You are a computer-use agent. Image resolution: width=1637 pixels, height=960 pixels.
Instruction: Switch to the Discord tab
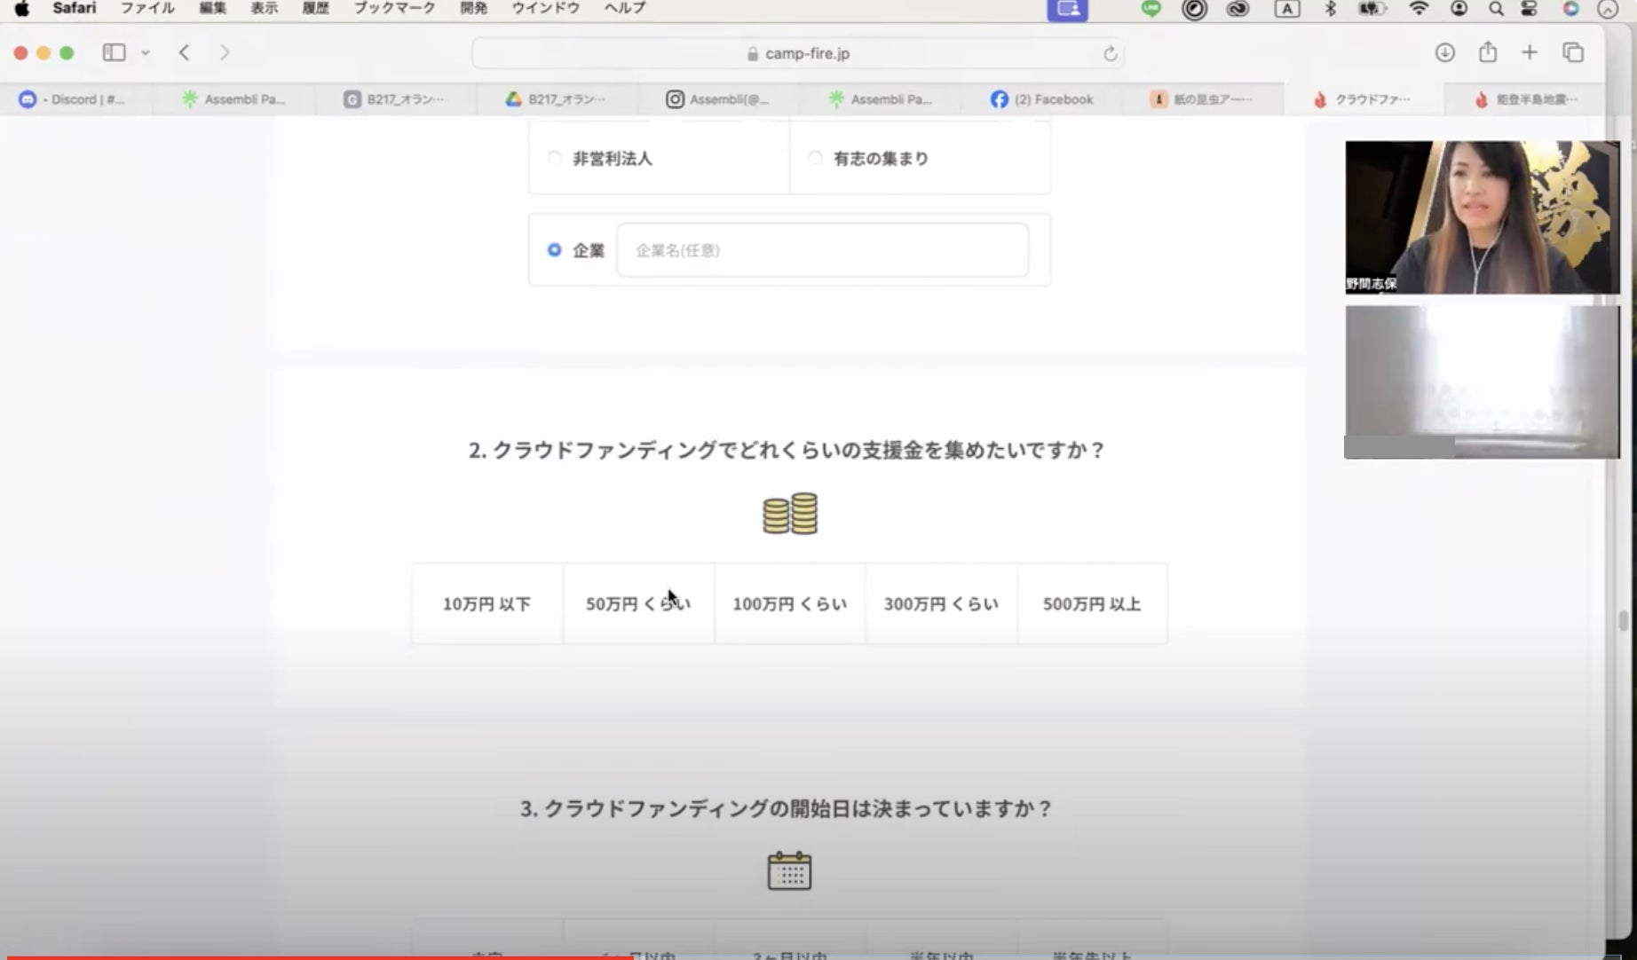pyautogui.click(x=75, y=99)
